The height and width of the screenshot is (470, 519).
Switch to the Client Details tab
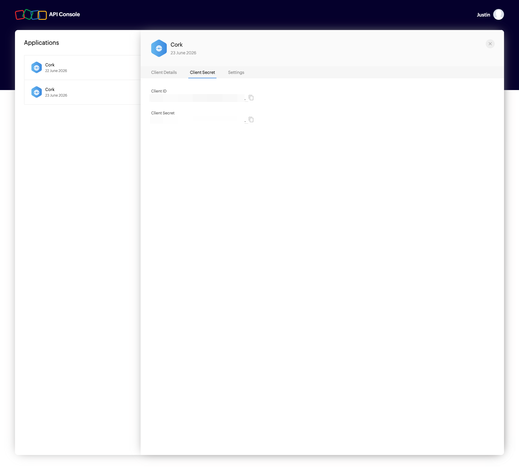[x=164, y=72]
